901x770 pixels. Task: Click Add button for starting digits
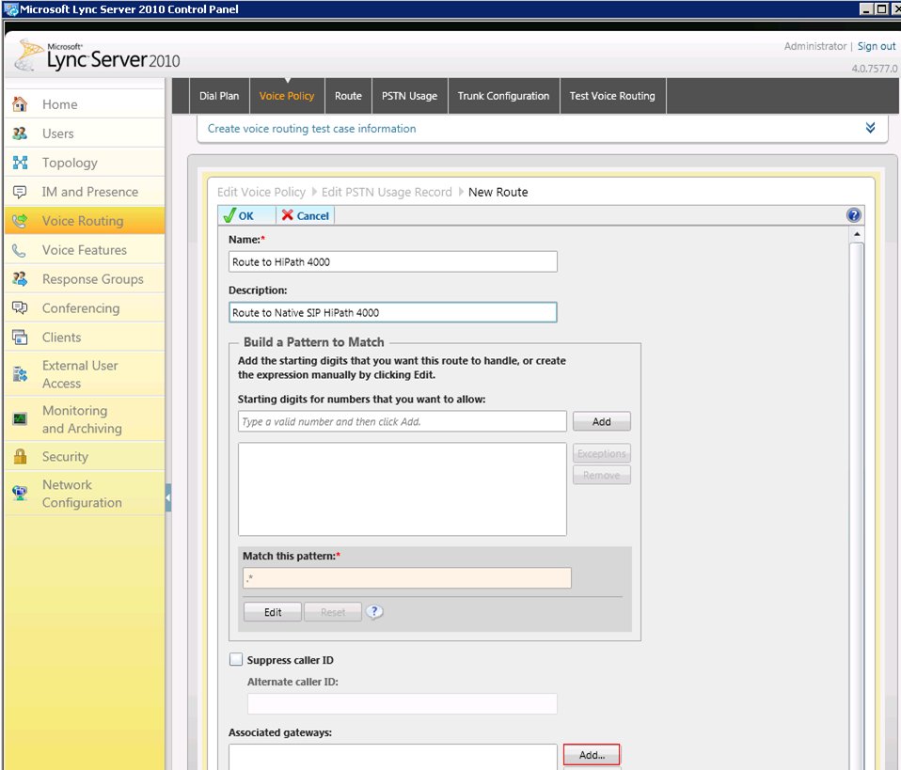602,421
